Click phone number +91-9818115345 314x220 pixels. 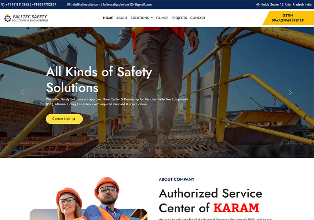[x=17, y=4]
